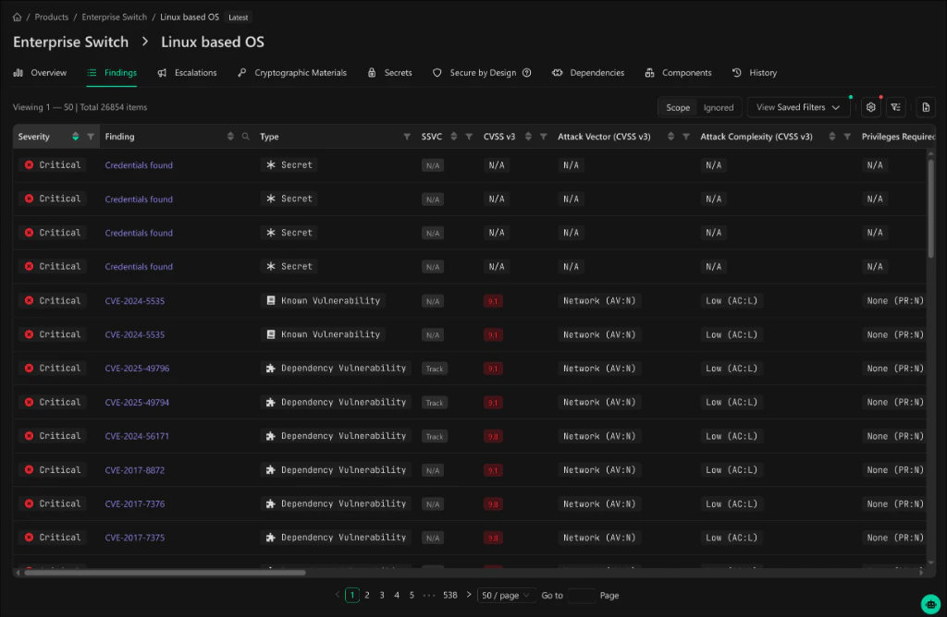Go to the home breadcrumb icon
The width and height of the screenshot is (947, 617).
(17, 17)
